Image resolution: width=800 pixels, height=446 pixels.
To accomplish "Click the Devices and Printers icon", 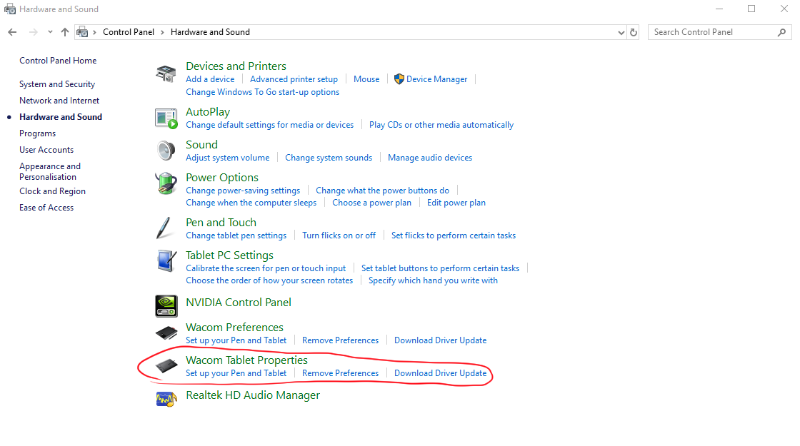I will [x=166, y=74].
